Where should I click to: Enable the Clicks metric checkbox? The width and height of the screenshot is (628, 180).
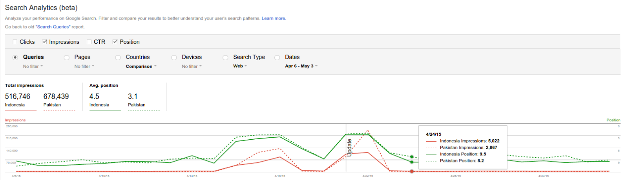pos(15,42)
